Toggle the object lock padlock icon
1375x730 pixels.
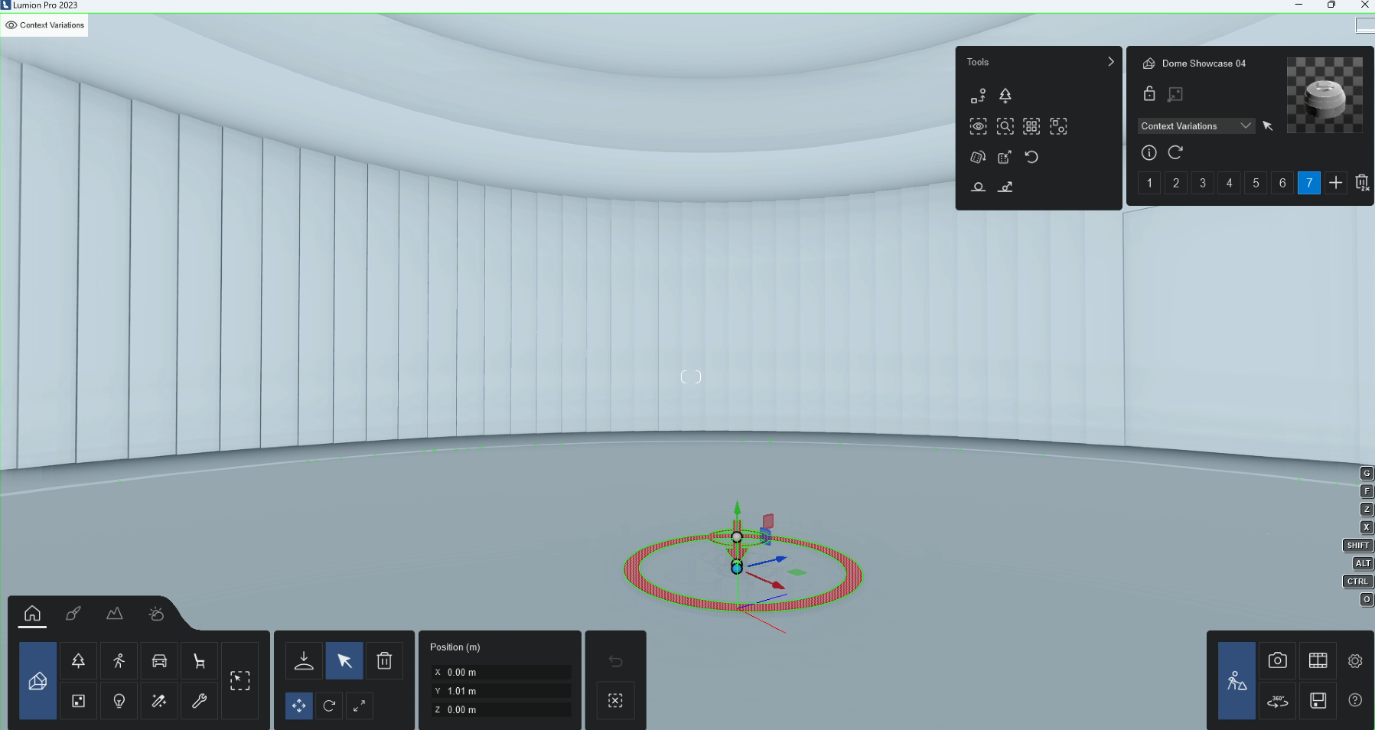(1149, 94)
